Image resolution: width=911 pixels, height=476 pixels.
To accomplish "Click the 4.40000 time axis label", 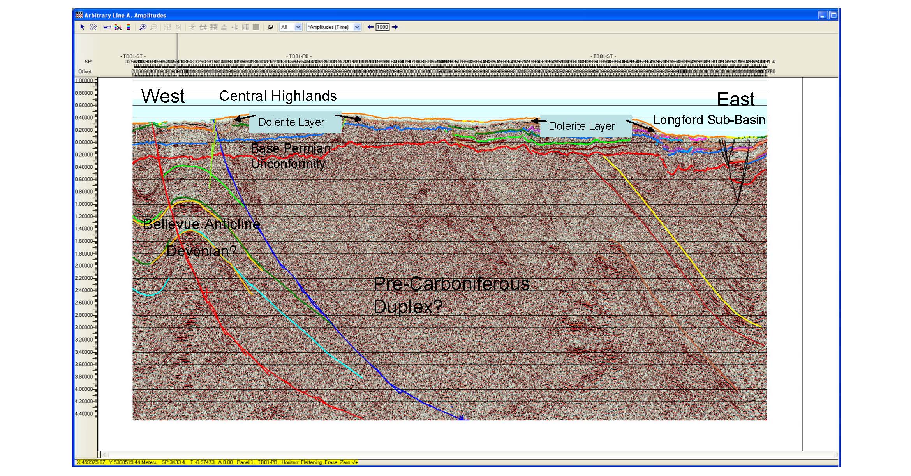I will coord(84,414).
